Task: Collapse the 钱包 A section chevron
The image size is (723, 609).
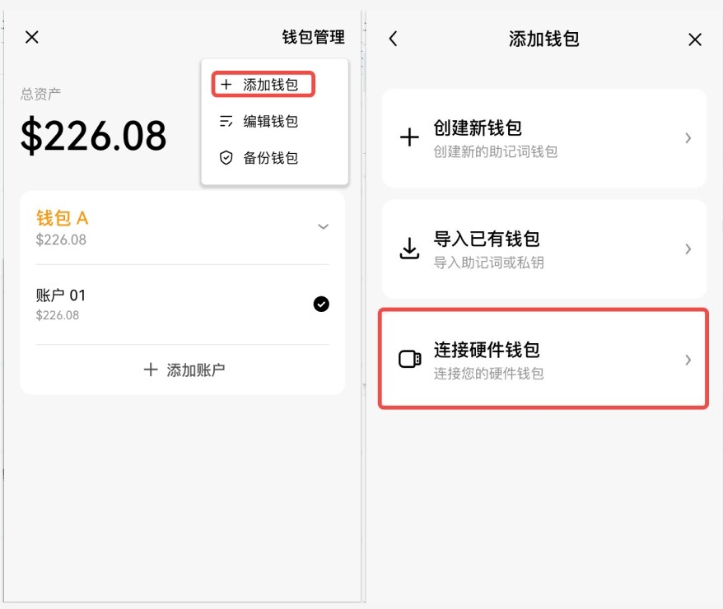Action: click(x=324, y=227)
